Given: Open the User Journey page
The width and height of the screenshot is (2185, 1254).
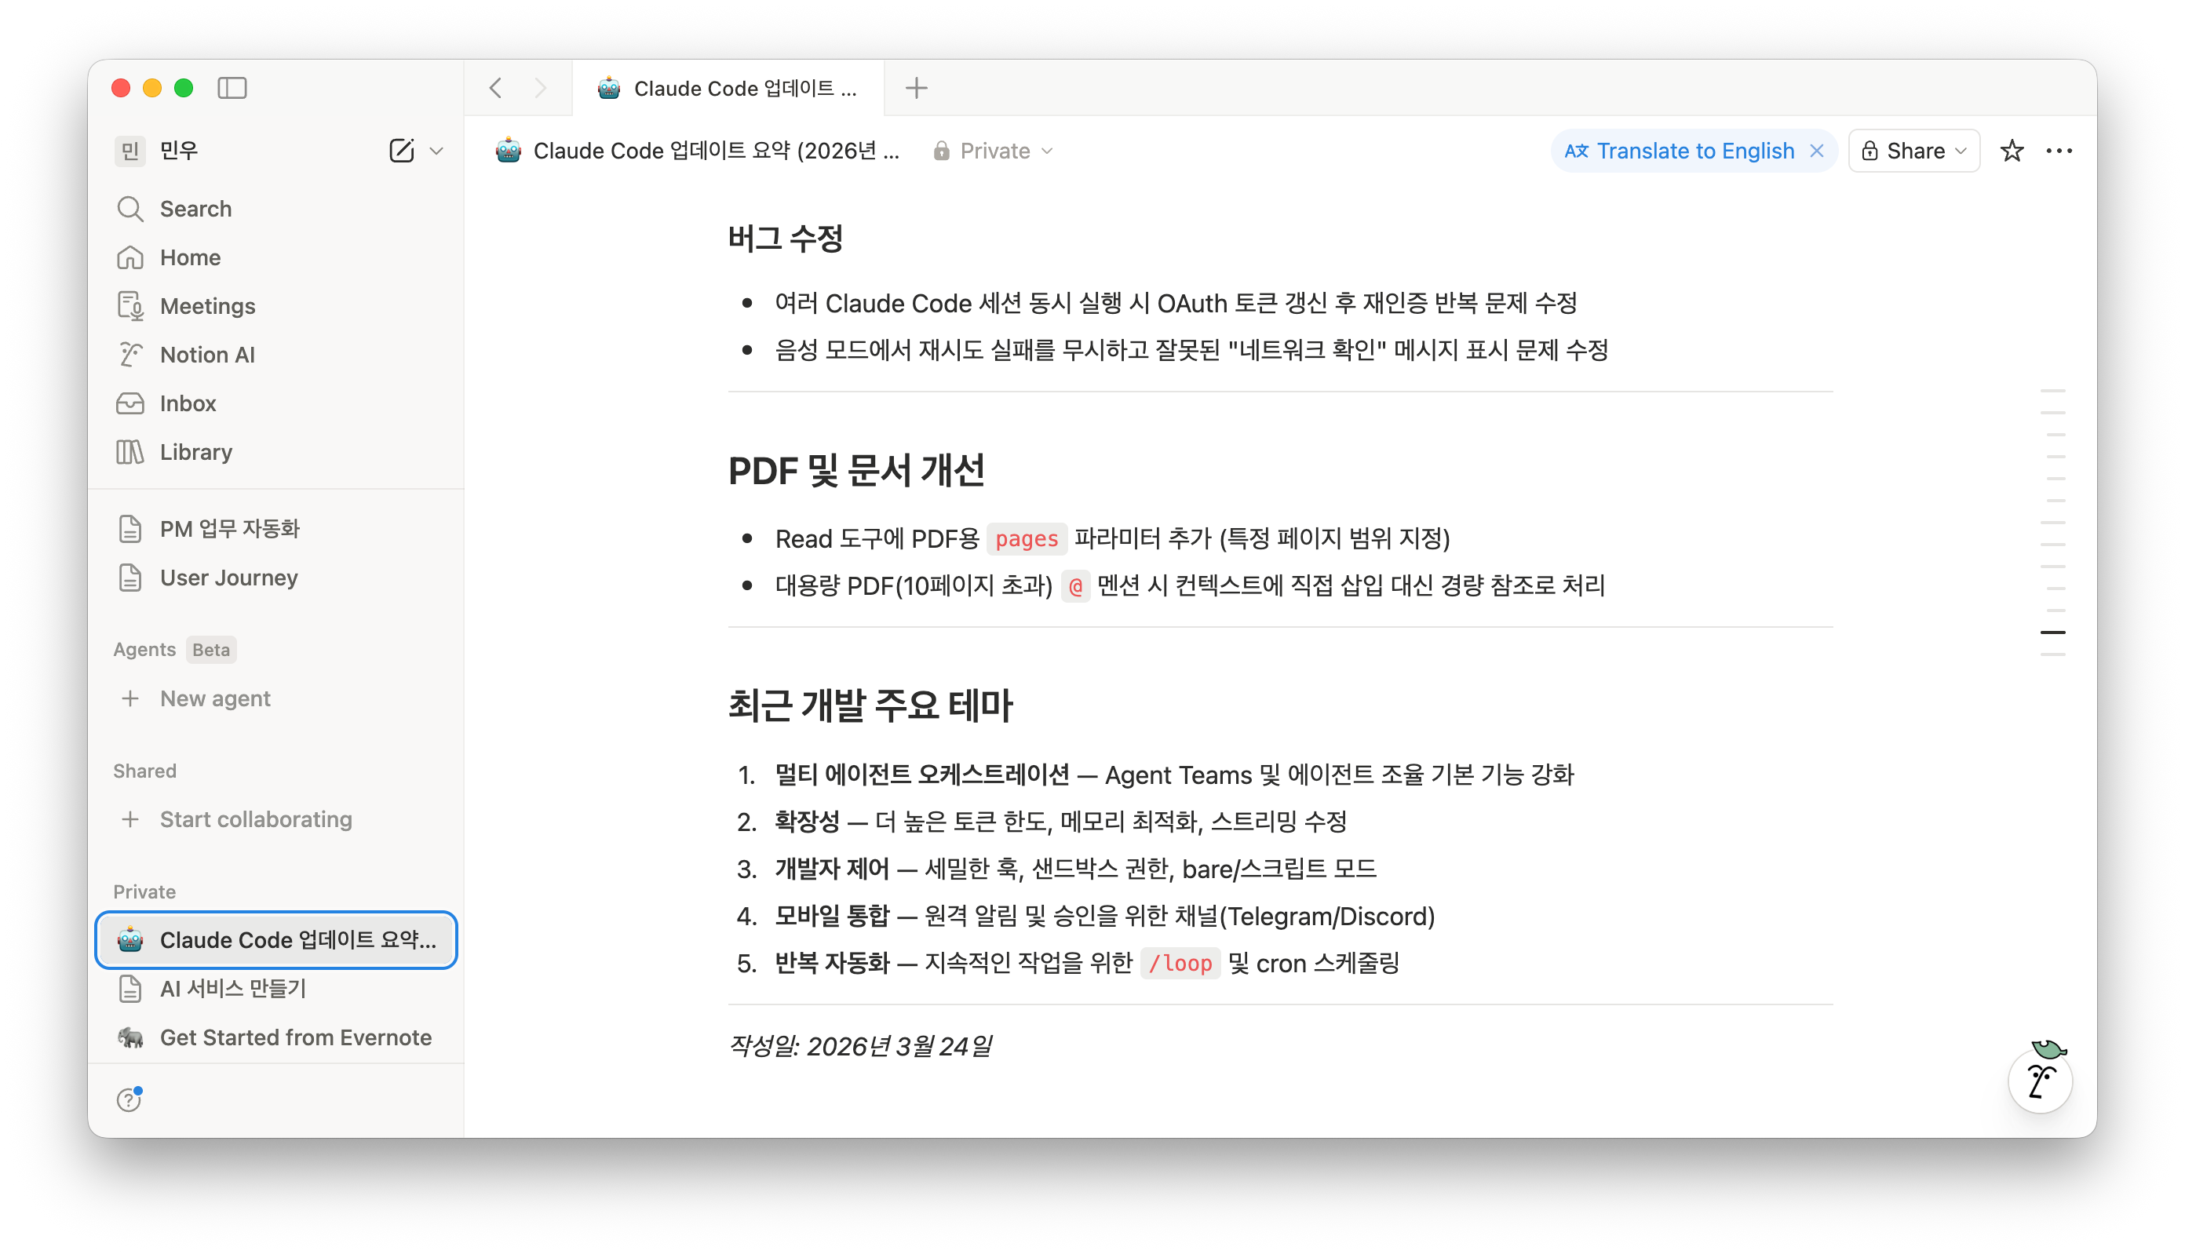Looking at the screenshot, I should (275, 578).
